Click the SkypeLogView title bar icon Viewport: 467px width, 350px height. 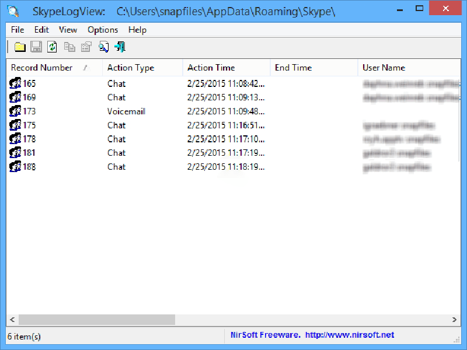coord(13,11)
